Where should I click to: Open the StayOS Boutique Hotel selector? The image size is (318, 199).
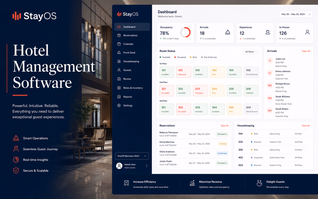click(x=132, y=156)
